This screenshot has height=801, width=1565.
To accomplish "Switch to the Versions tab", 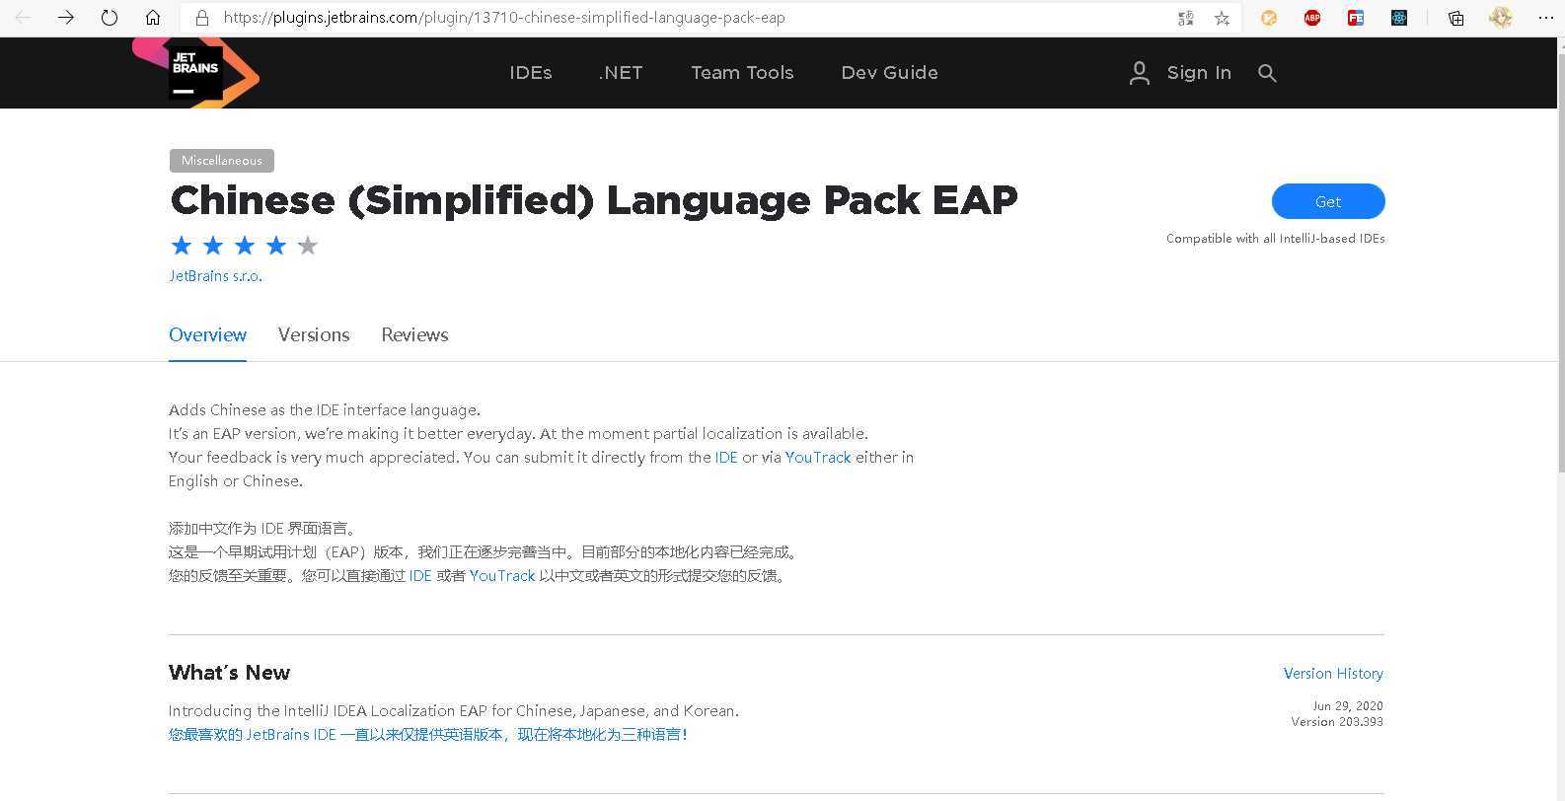I will coord(314,334).
